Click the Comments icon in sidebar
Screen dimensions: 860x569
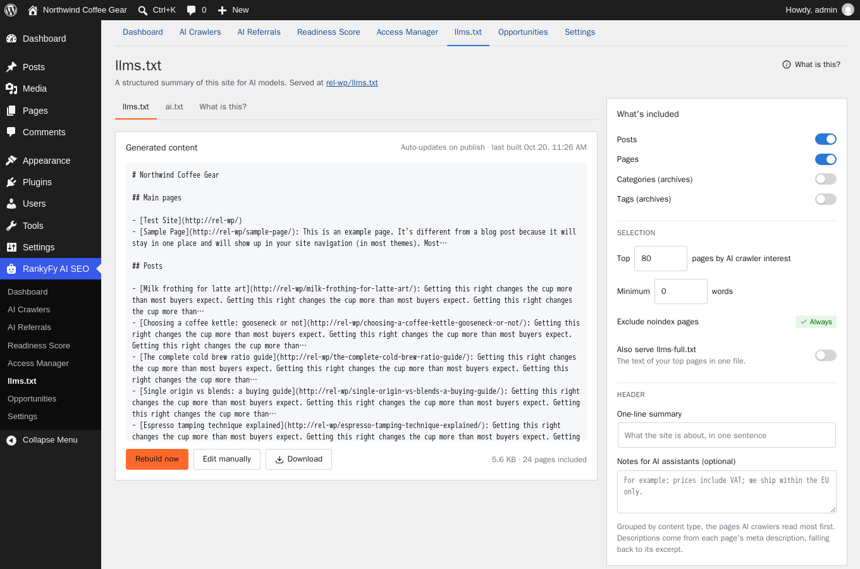[x=11, y=132]
